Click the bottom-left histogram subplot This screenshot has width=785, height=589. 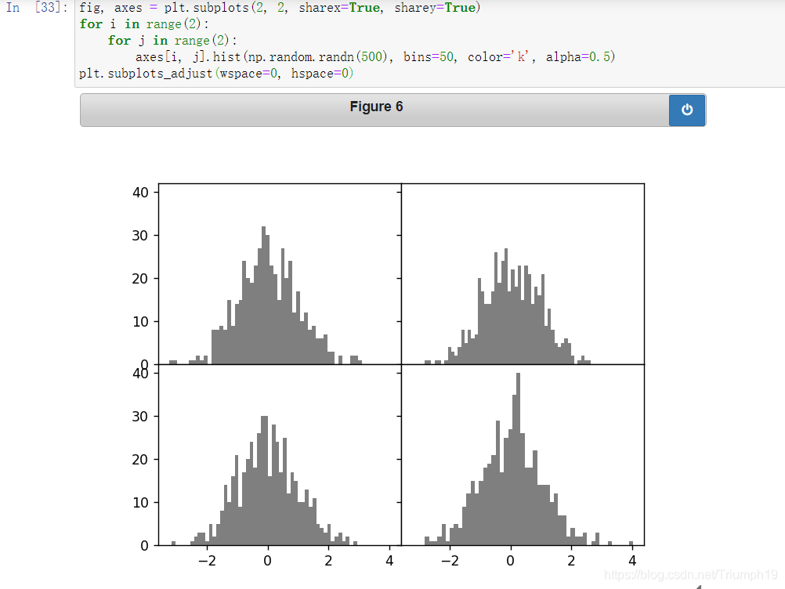coord(280,455)
